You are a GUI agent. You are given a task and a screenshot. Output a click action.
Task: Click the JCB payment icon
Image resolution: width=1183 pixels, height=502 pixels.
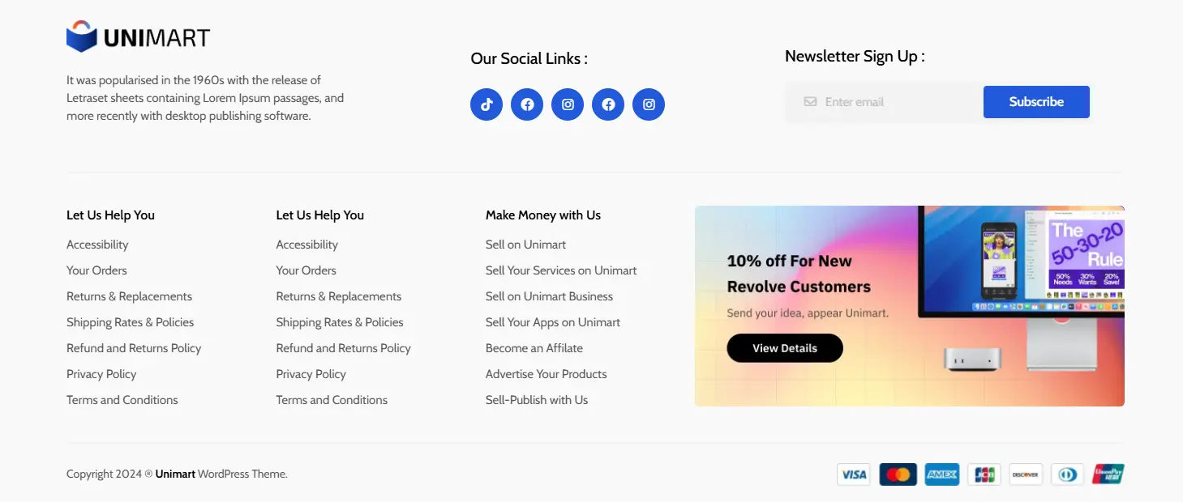pos(984,474)
